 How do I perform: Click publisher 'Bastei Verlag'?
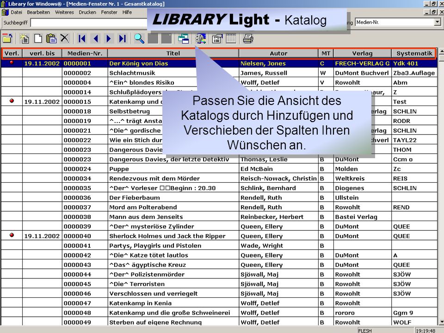356,217
